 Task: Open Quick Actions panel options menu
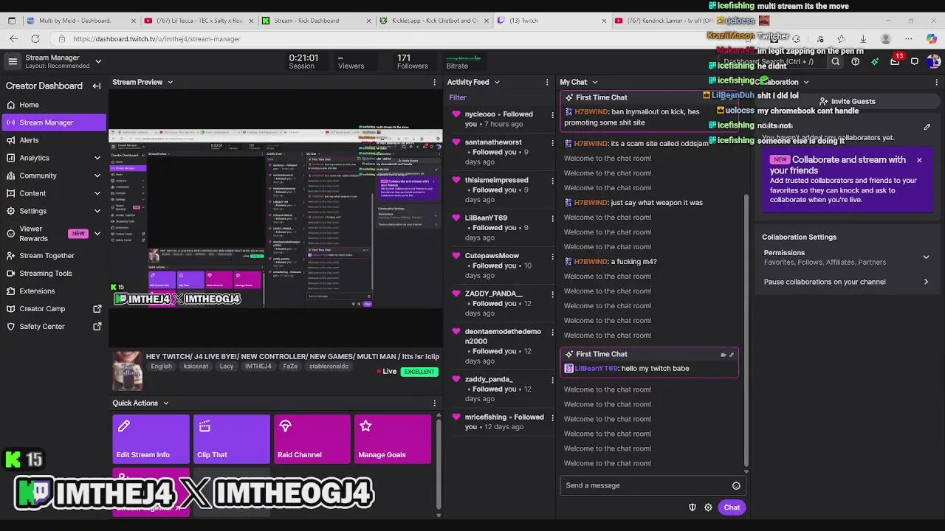434,403
